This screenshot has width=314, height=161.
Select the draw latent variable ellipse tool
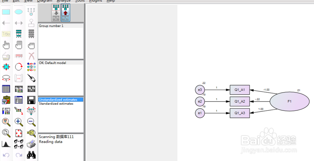(x=19, y=12)
